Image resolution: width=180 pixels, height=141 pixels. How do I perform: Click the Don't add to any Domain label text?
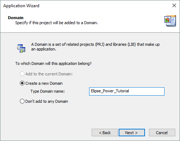[x=47, y=101]
